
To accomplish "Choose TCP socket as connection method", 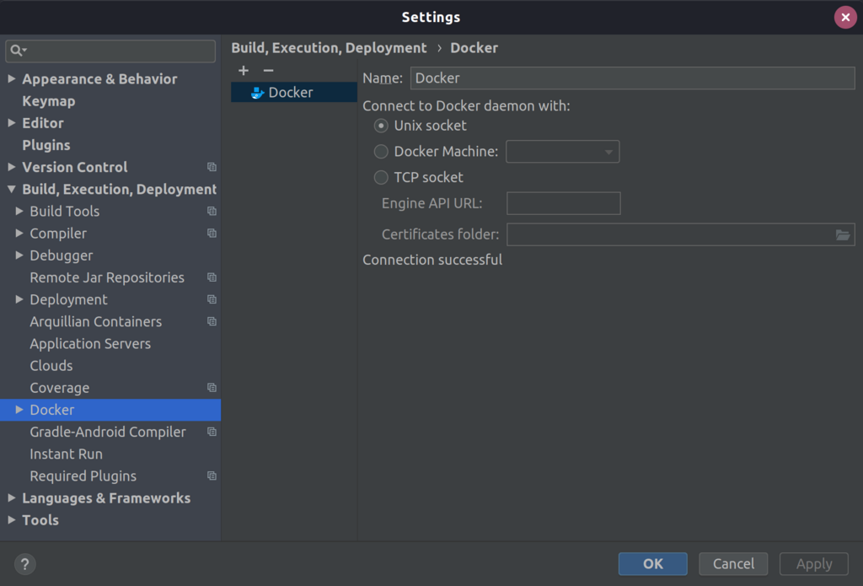I will pyautogui.click(x=380, y=177).
